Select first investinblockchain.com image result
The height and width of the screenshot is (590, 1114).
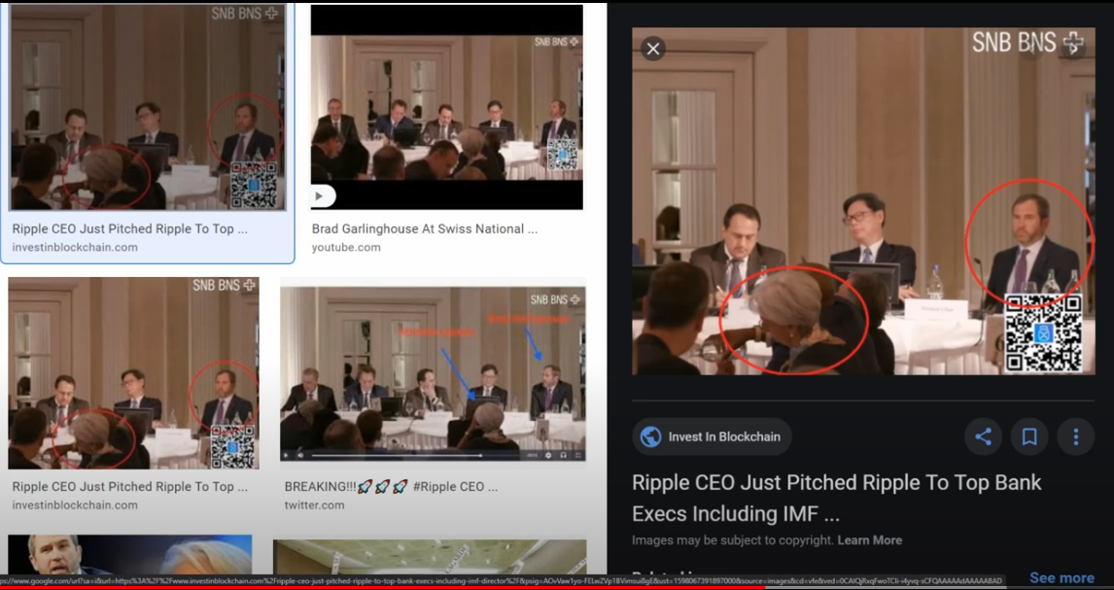148,108
